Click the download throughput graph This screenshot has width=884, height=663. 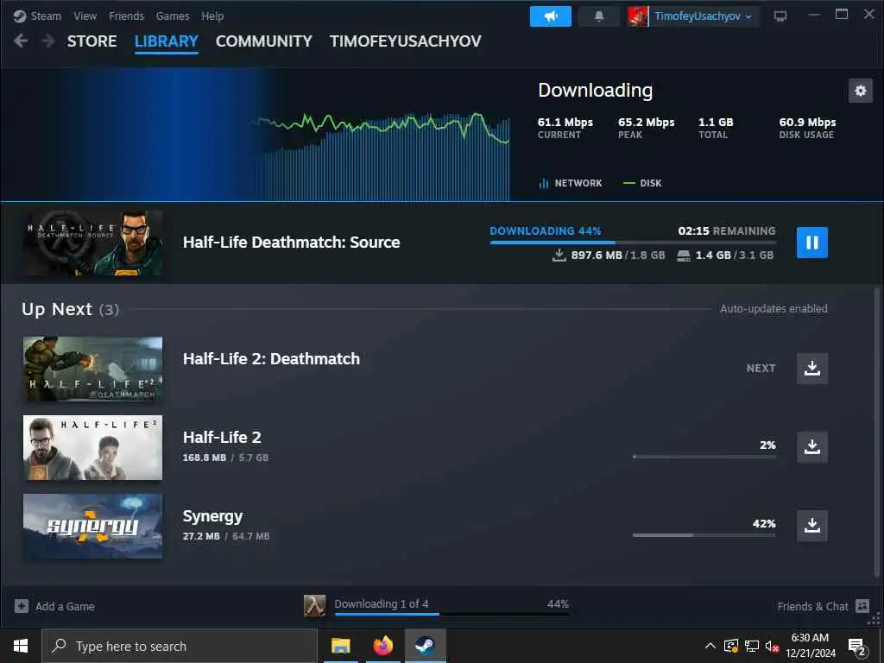pos(381,157)
